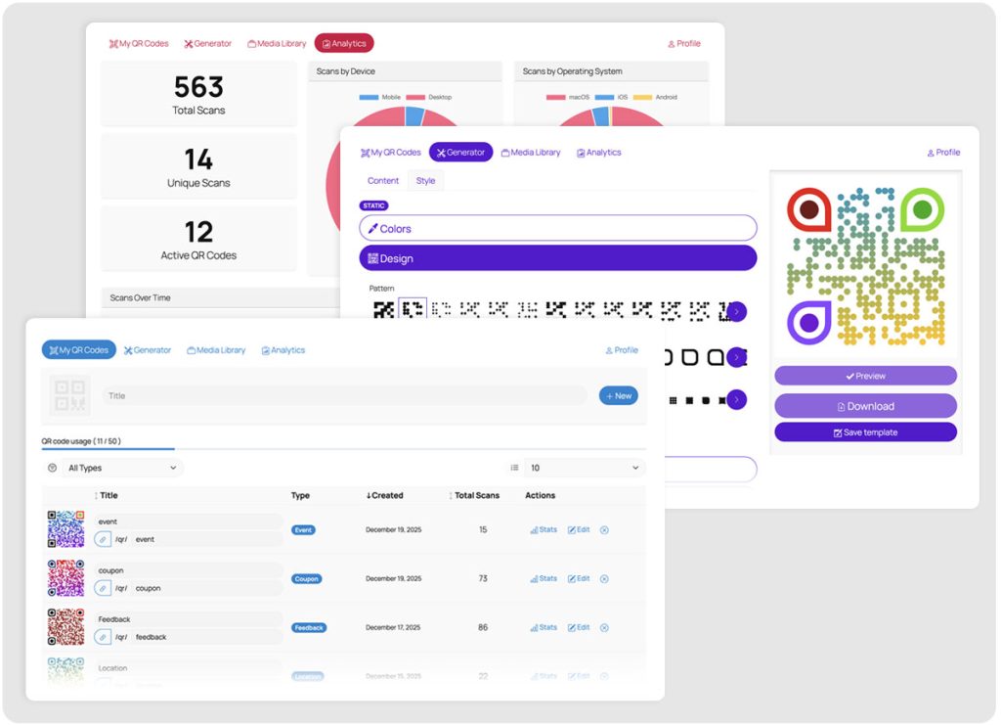The height and width of the screenshot is (725, 1001).
Task: Click the New button
Action: point(618,396)
